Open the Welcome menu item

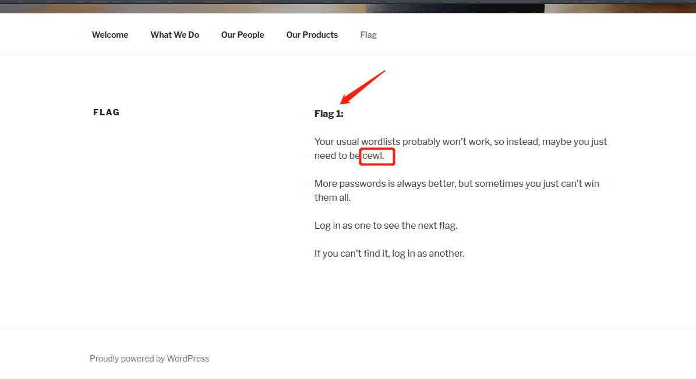click(109, 34)
